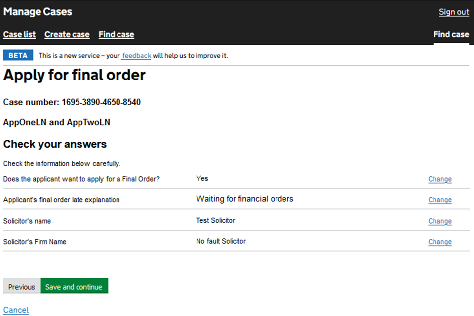Open the Case list page

pos(19,35)
